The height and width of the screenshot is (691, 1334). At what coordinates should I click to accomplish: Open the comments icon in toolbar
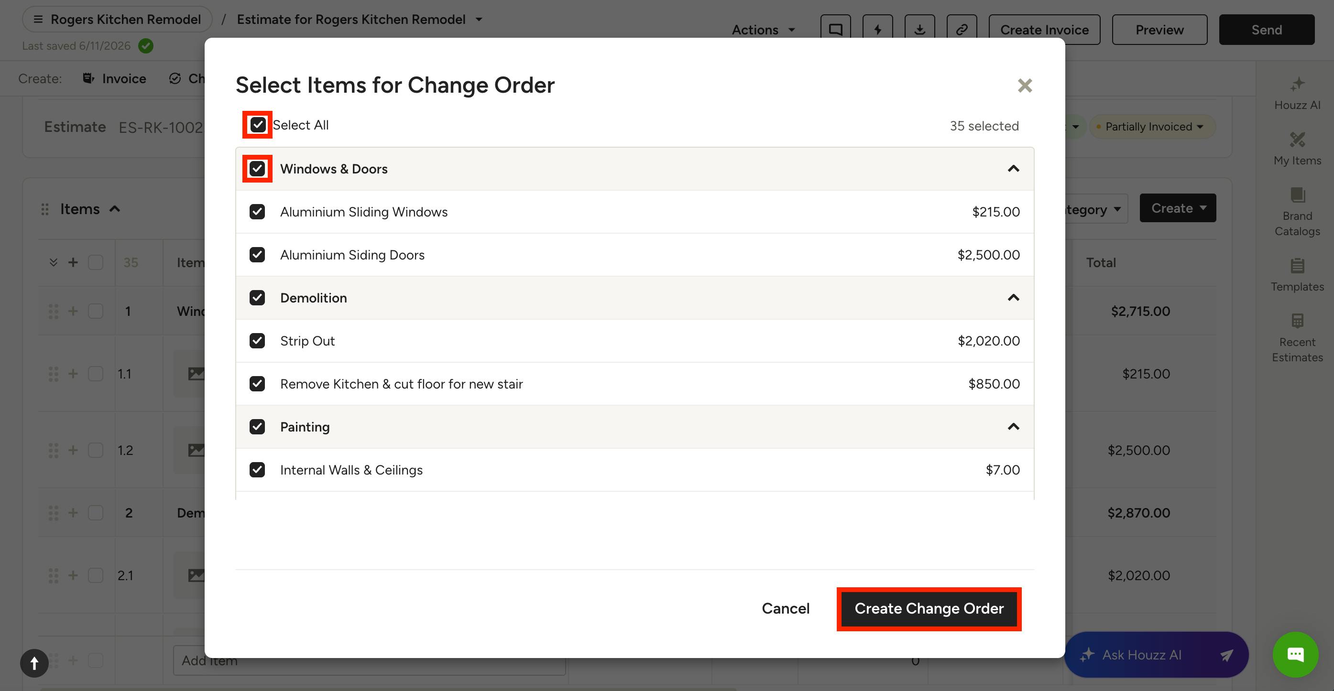pyautogui.click(x=835, y=30)
